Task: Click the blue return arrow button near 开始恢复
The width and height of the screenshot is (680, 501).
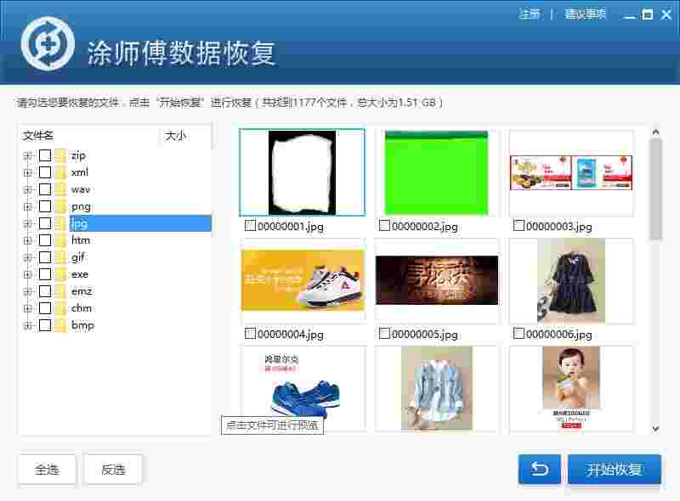Action: pyautogui.click(x=538, y=469)
